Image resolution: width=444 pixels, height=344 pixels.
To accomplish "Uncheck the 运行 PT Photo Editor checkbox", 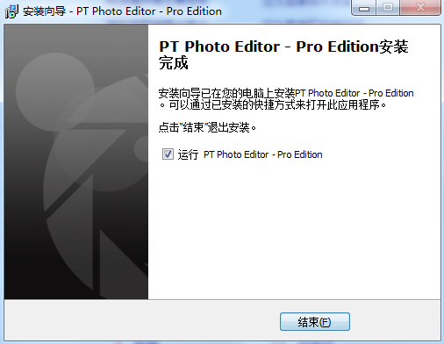I will coord(168,154).
